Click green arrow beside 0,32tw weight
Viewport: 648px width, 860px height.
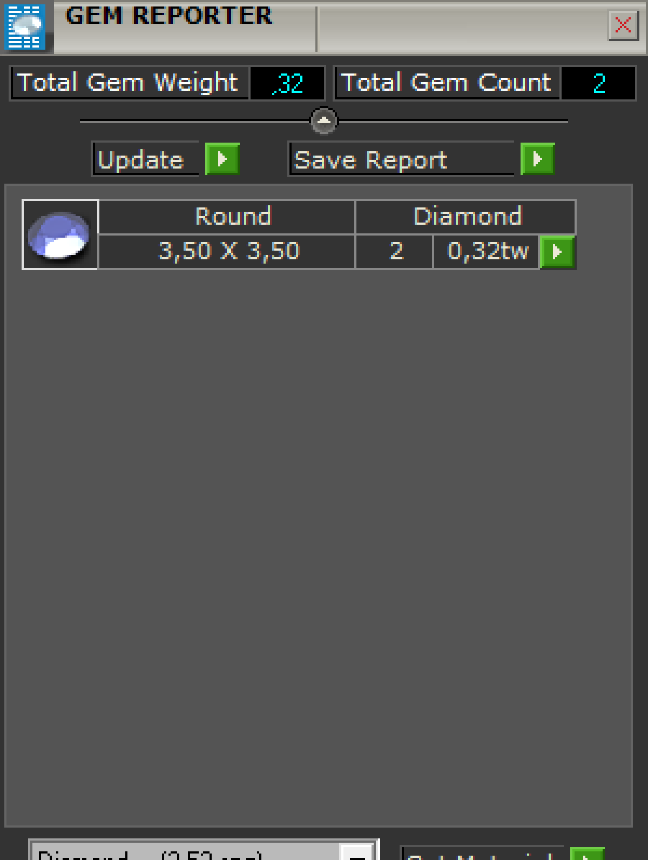point(558,252)
